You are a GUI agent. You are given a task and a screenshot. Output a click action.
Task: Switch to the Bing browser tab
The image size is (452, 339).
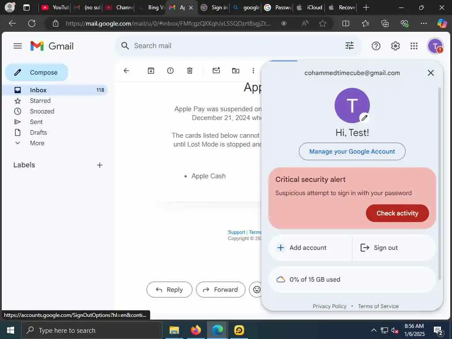pos(151,8)
